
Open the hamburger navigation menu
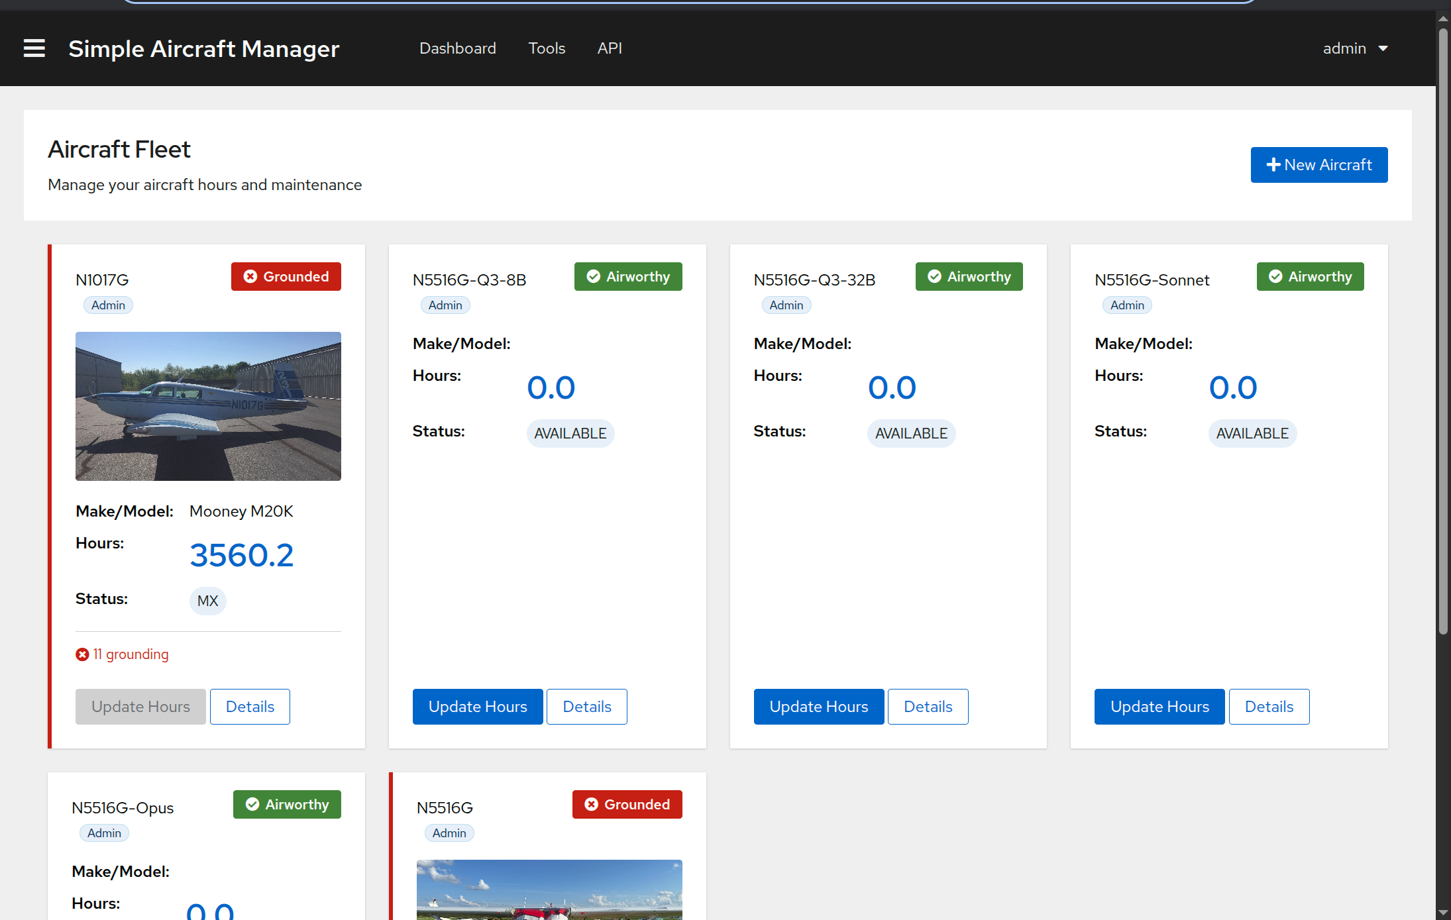(34, 48)
